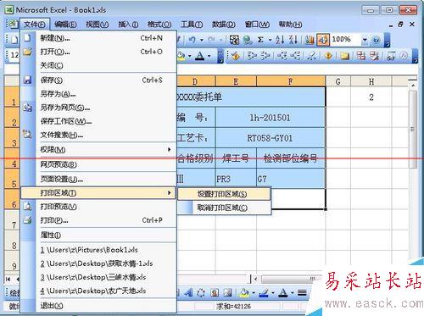Choose 保存工作区(W)... menu entry
424x316 pixels.
tap(99, 121)
